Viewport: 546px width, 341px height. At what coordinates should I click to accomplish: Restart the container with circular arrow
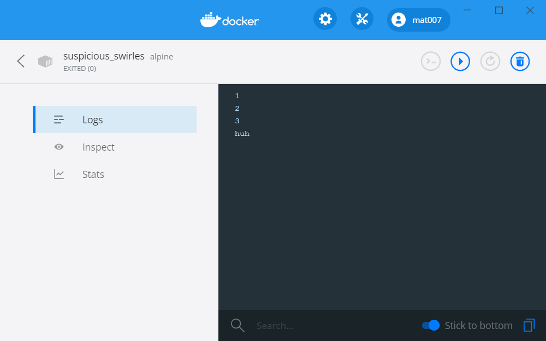click(x=490, y=62)
